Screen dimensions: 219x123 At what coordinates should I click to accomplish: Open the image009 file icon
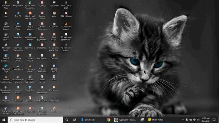point(6,99)
